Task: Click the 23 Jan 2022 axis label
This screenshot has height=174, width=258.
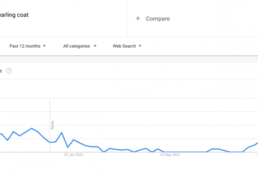Action: tap(74, 155)
